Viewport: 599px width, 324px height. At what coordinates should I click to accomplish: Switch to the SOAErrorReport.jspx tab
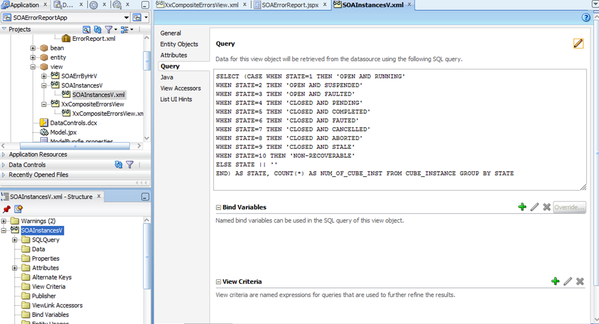290,5
